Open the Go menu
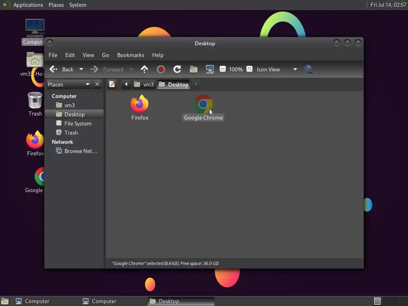Screen dimensions: 408x306 coord(105,55)
